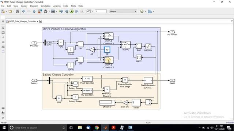The height and width of the screenshot is (131, 234).
Task: Open Adobe Acrobat from the taskbar
Action: click(x=114, y=128)
